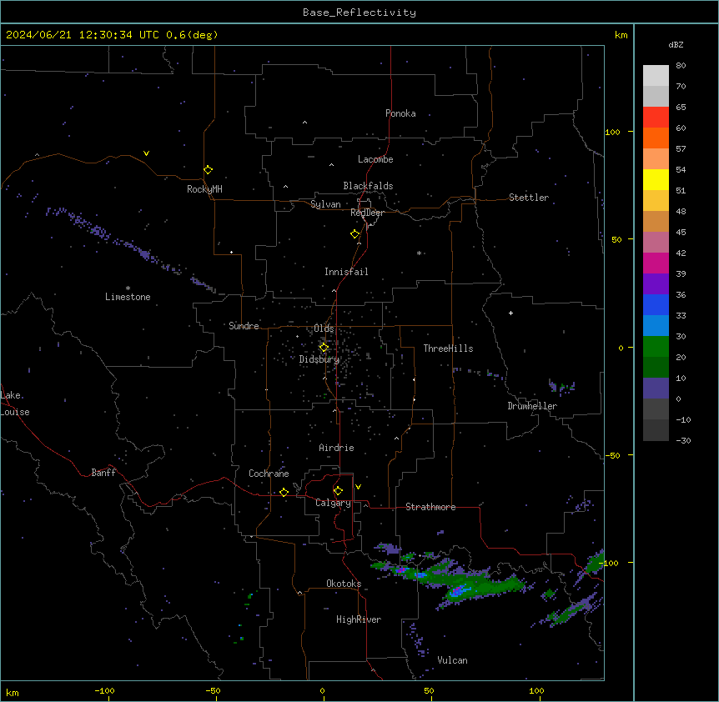Click the yellow V marker east of Calgary

point(358,487)
